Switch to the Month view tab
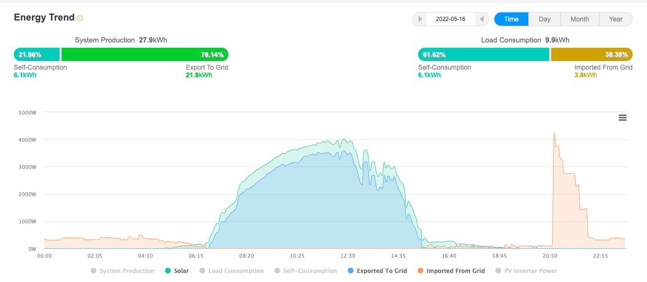The width and height of the screenshot is (647, 282). [x=579, y=19]
